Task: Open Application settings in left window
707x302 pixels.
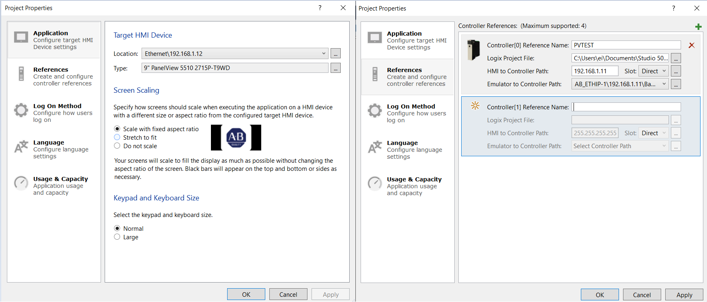Action: [x=54, y=40]
